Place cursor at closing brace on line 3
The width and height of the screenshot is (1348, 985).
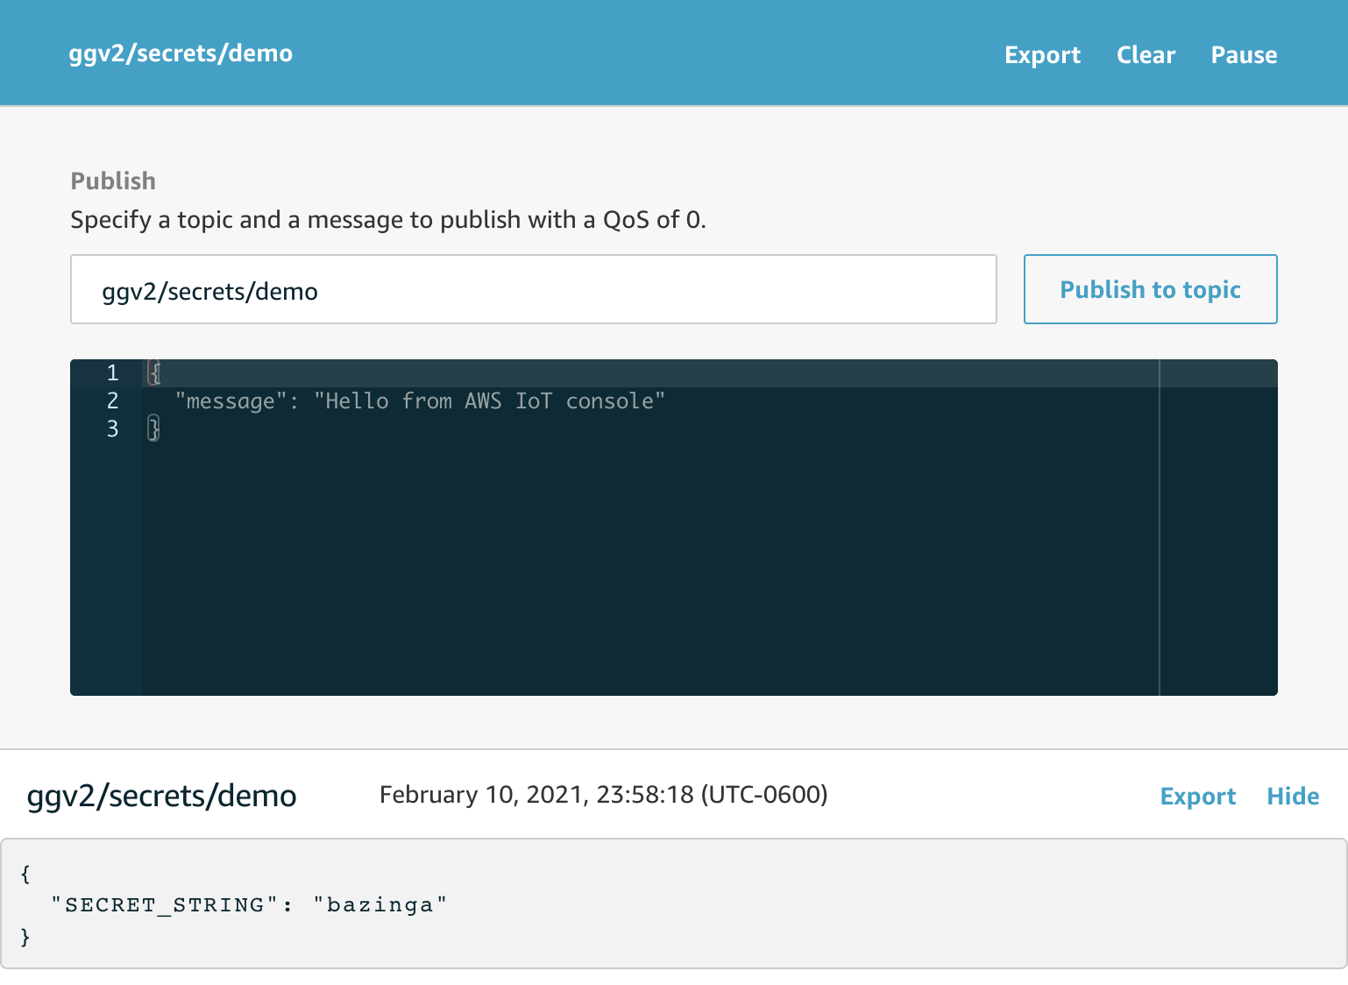(x=153, y=429)
